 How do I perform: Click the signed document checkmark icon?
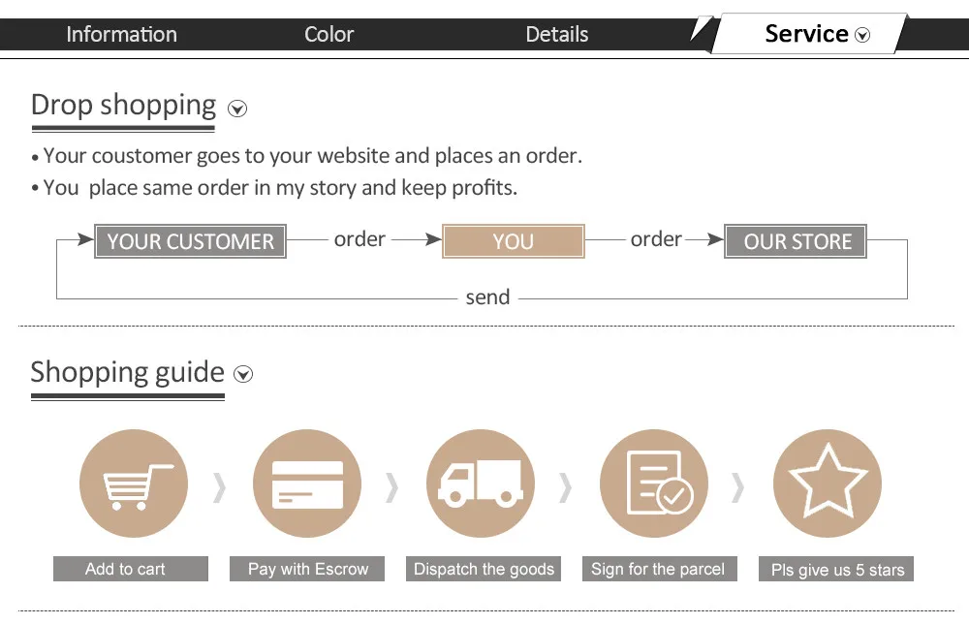(654, 484)
